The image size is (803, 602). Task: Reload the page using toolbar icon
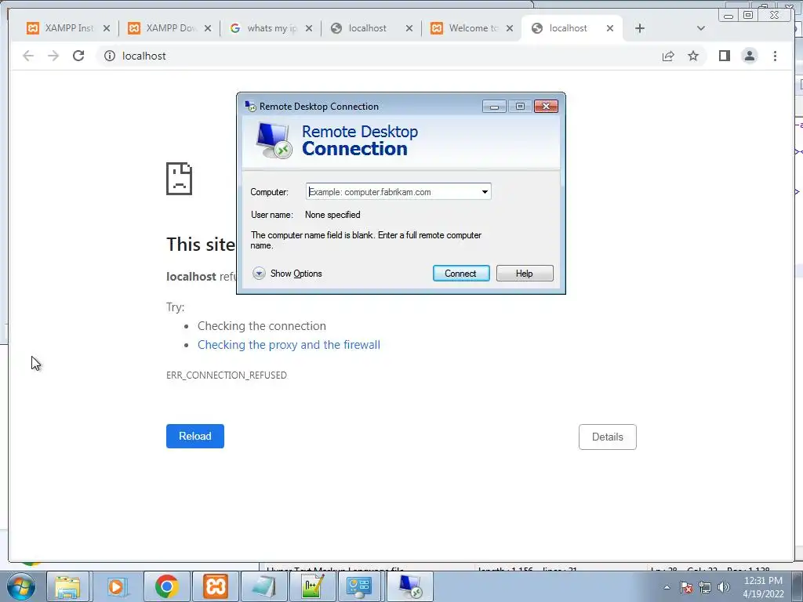click(x=78, y=56)
